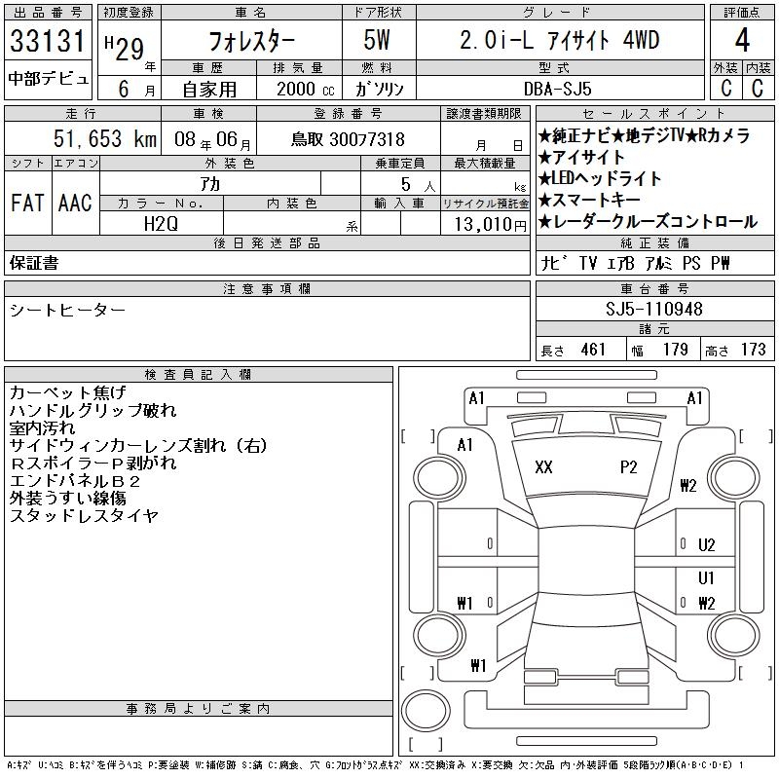Click door type value 5W
This screenshot has width=779, height=779.
[377, 40]
